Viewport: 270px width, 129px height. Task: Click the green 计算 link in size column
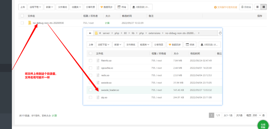tap(107, 23)
